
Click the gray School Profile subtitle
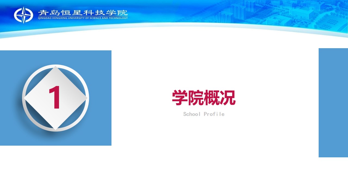[x=204, y=114]
